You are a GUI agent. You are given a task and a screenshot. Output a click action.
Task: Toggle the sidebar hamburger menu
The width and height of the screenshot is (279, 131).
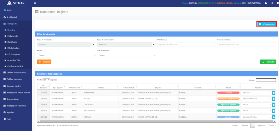(x=35, y=3)
